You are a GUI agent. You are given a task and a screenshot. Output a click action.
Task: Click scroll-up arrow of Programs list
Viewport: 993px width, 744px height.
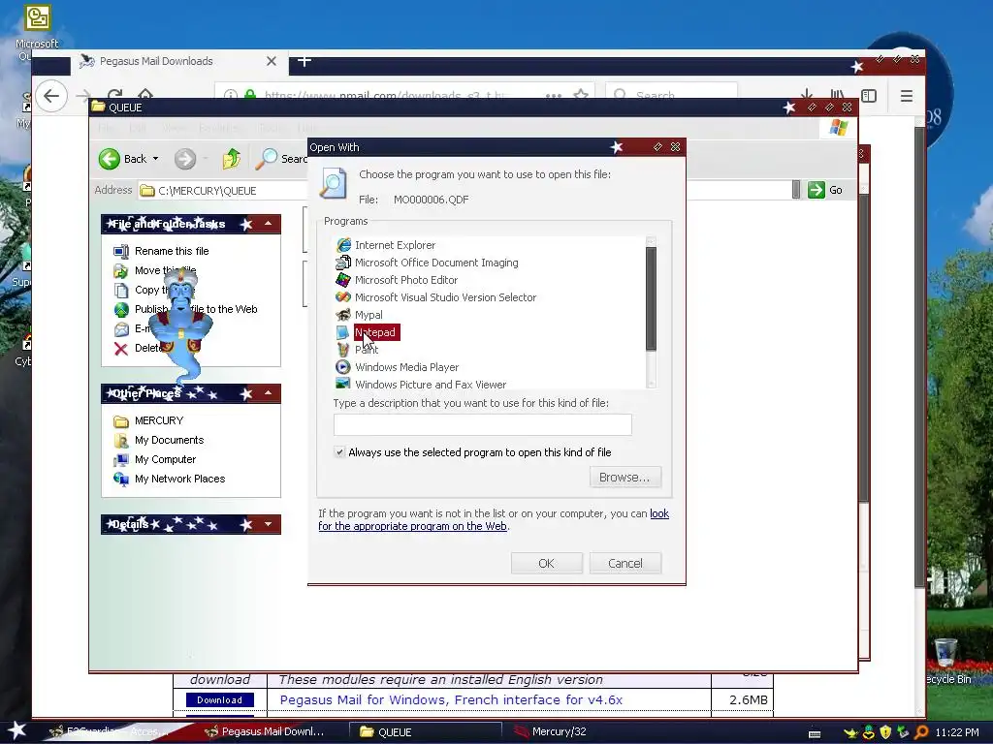[x=651, y=241]
